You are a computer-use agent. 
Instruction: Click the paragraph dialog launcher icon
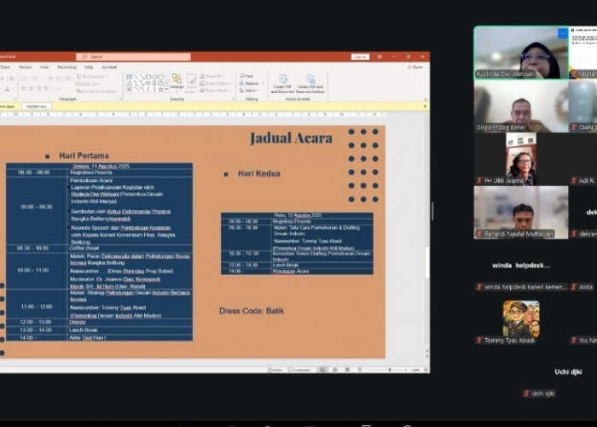[x=121, y=99]
